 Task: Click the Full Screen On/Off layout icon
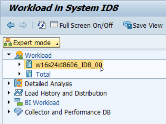pyautogui.click(x=54, y=25)
